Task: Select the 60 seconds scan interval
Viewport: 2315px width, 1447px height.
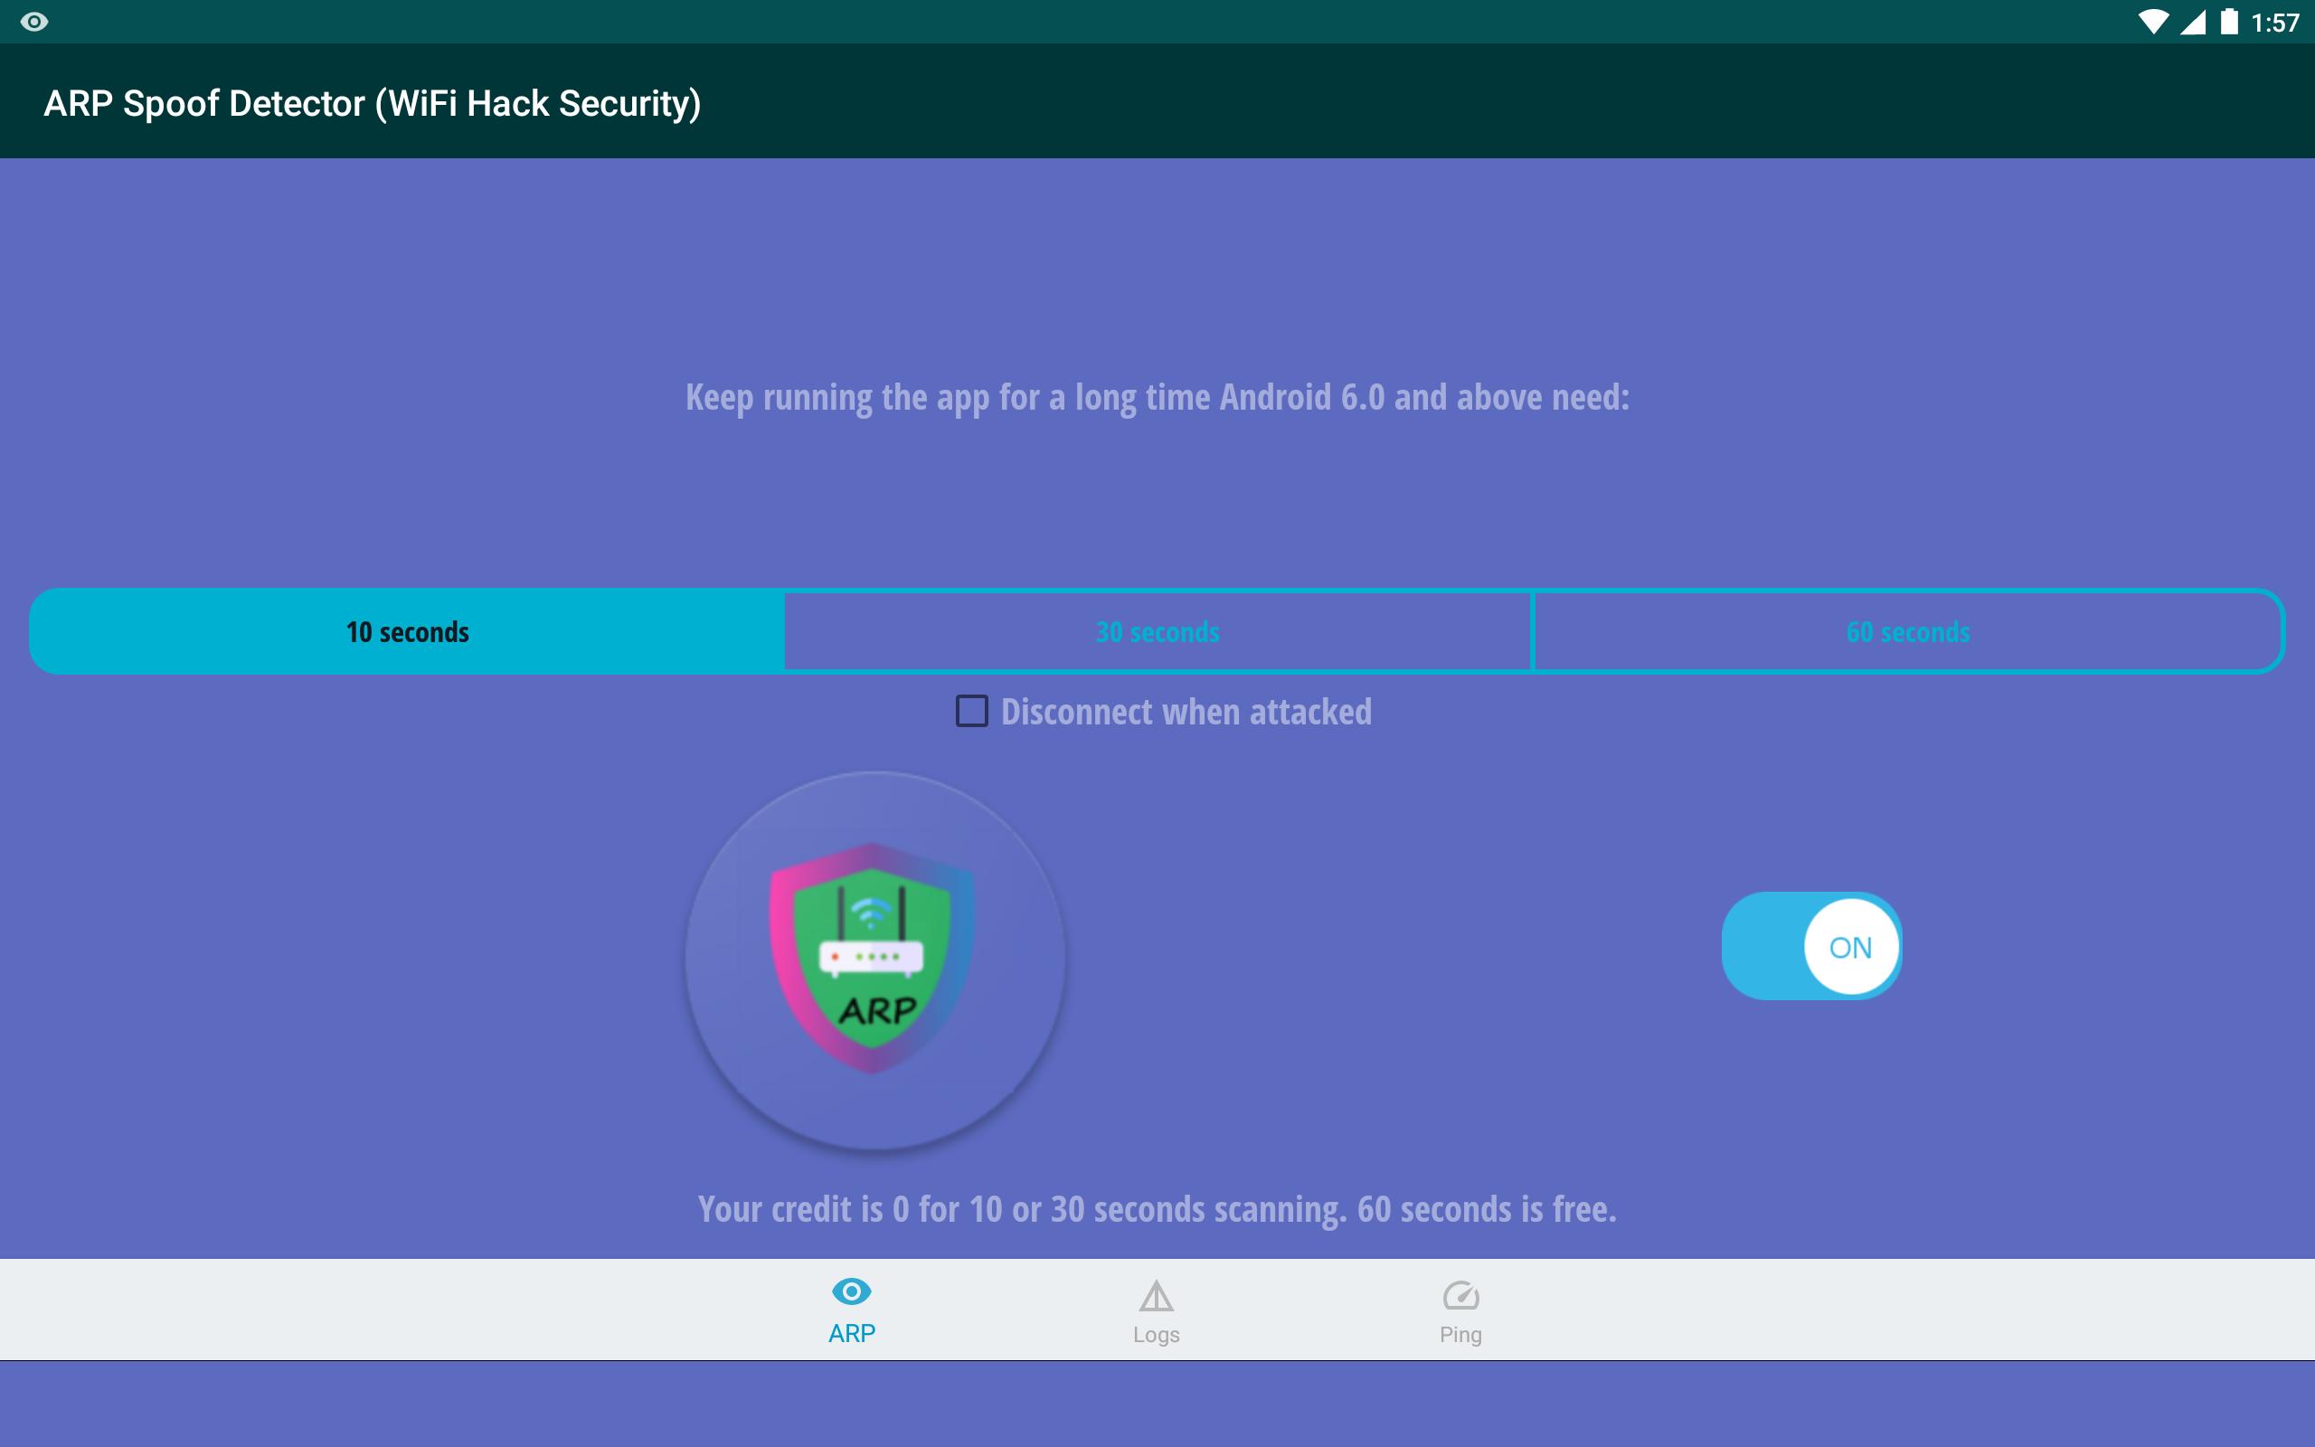Action: click(1907, 631)
